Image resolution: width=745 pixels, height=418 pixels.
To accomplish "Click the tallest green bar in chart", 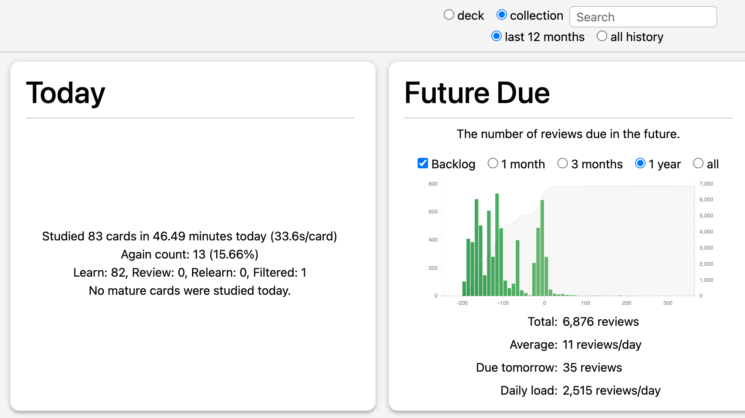I will [x=497, y=245].
